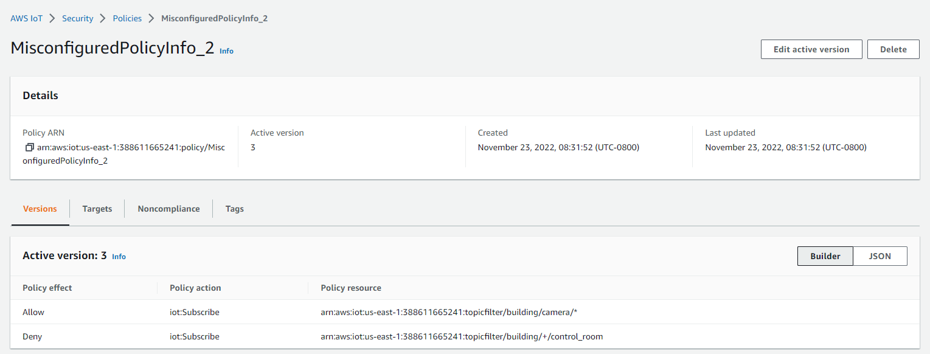This screenshot has height=354, width=930.
Task: Click the Created date value
Action: tap(558, 147)
